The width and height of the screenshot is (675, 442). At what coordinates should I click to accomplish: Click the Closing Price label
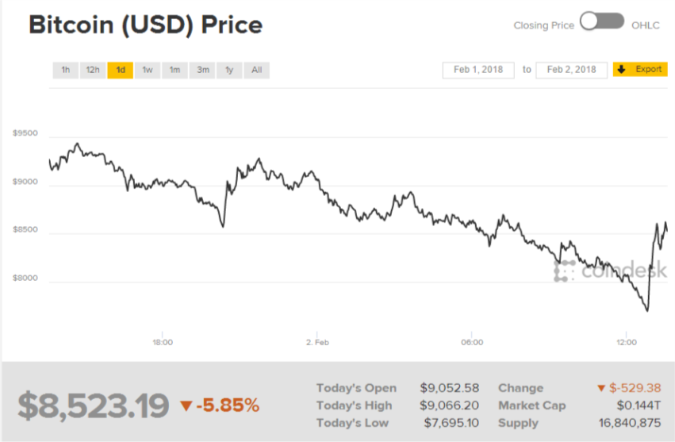pyautogui.click(x=543, y=25)
